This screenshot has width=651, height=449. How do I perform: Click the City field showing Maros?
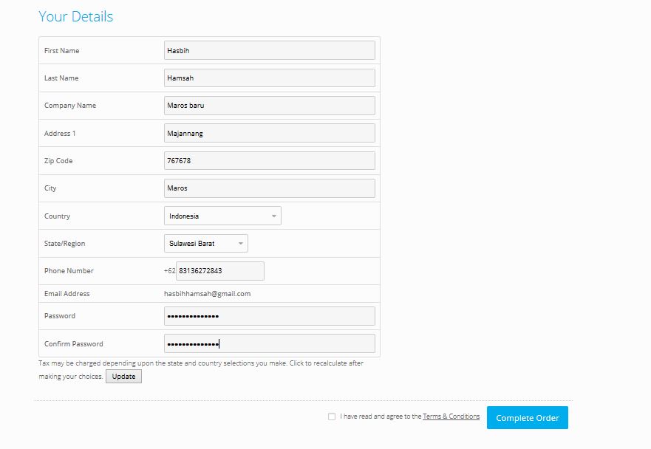[x=269, y=188]
